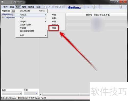
Task: Maximize the foobar2000 window
Action: [117, 2]
